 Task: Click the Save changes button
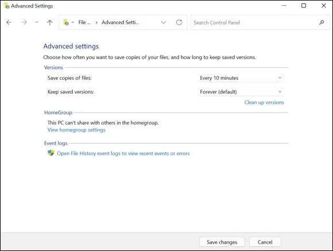click(222, 242)
